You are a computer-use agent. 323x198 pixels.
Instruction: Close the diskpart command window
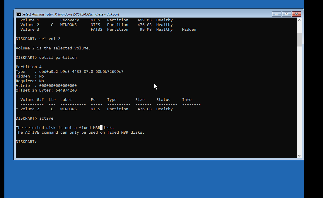point(296,14)
